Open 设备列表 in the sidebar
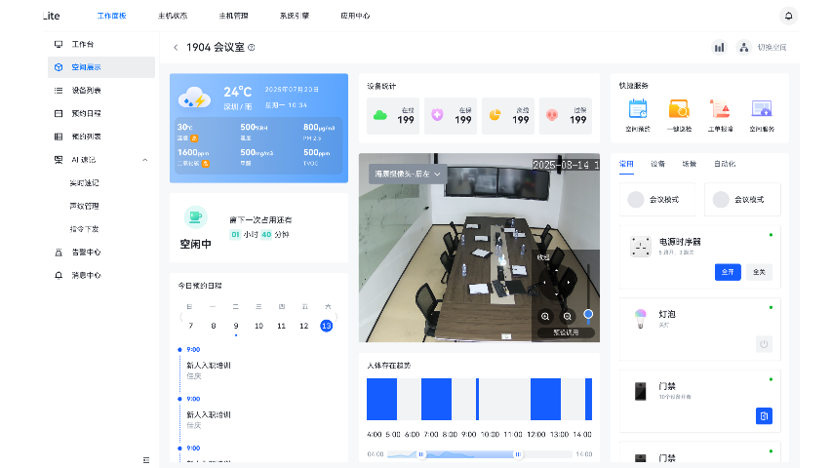Screen dimensions: 832x468 pos(100,91)
